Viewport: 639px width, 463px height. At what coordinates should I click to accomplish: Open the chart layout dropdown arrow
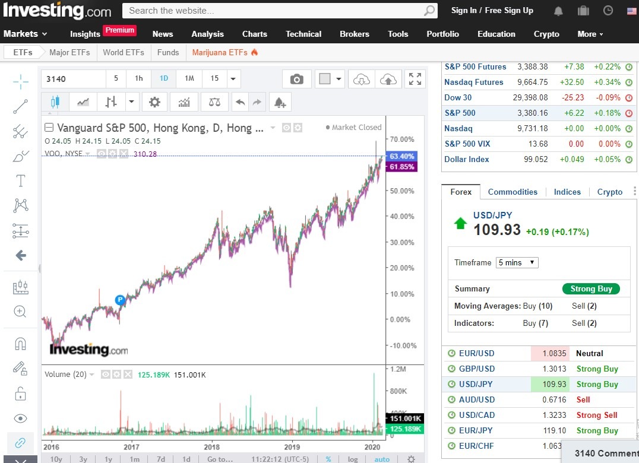point(339,79)
